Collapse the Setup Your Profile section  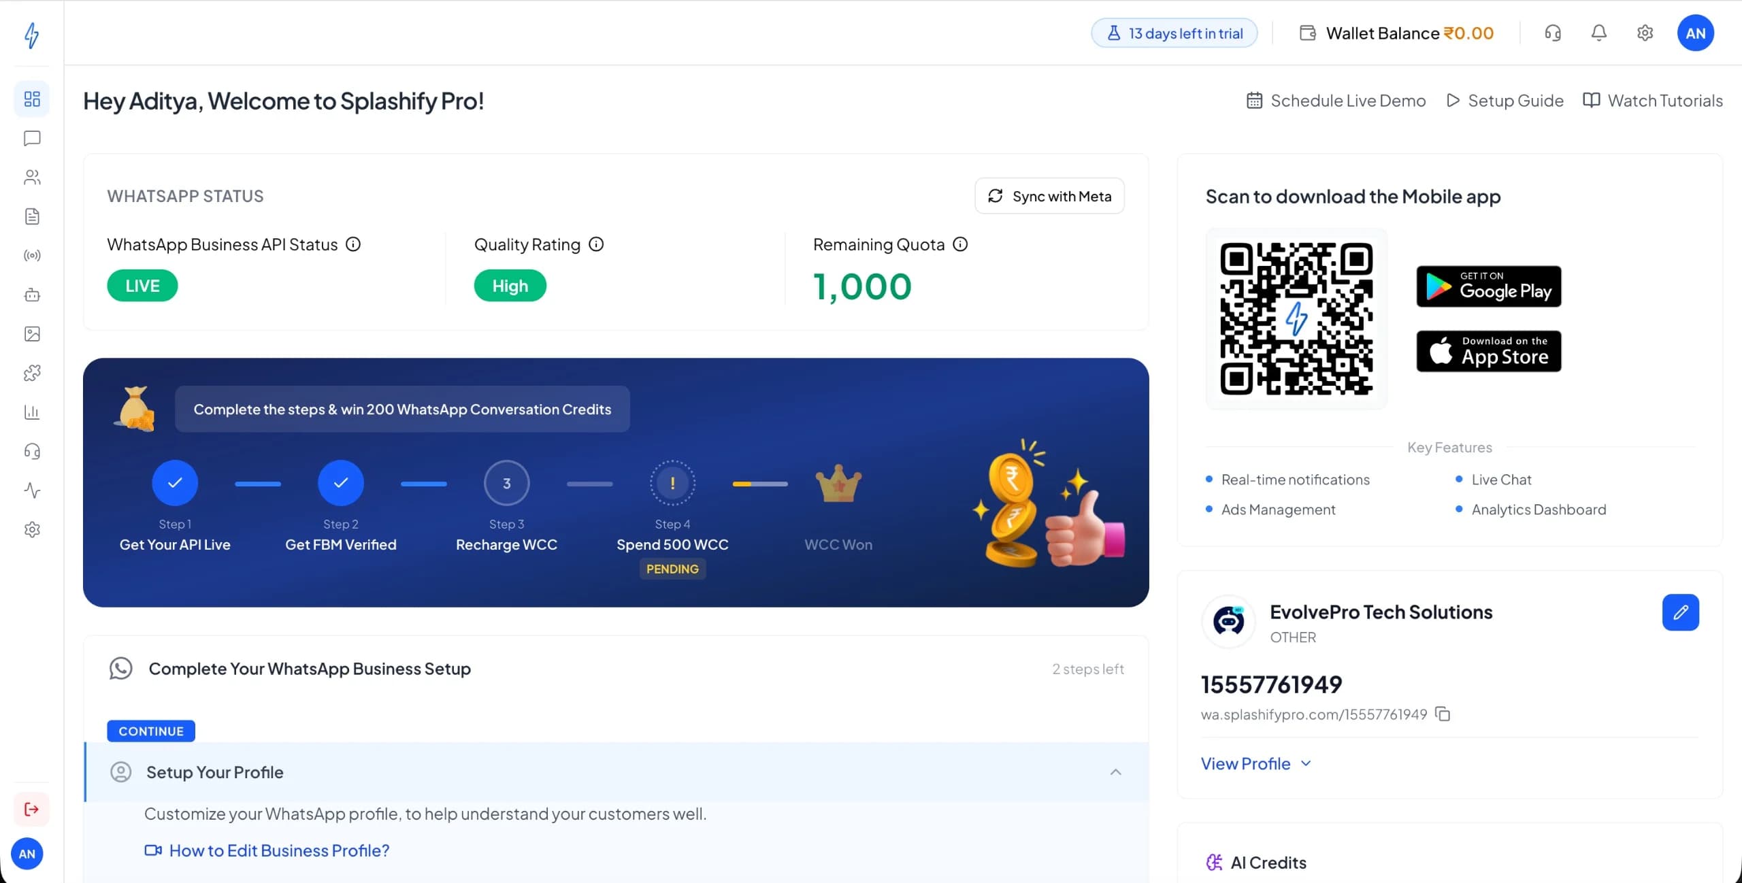pos(1116,772)
